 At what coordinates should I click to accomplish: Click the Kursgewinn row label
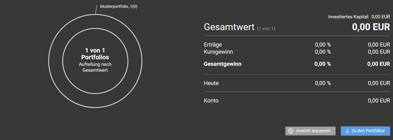coord(218,52)
